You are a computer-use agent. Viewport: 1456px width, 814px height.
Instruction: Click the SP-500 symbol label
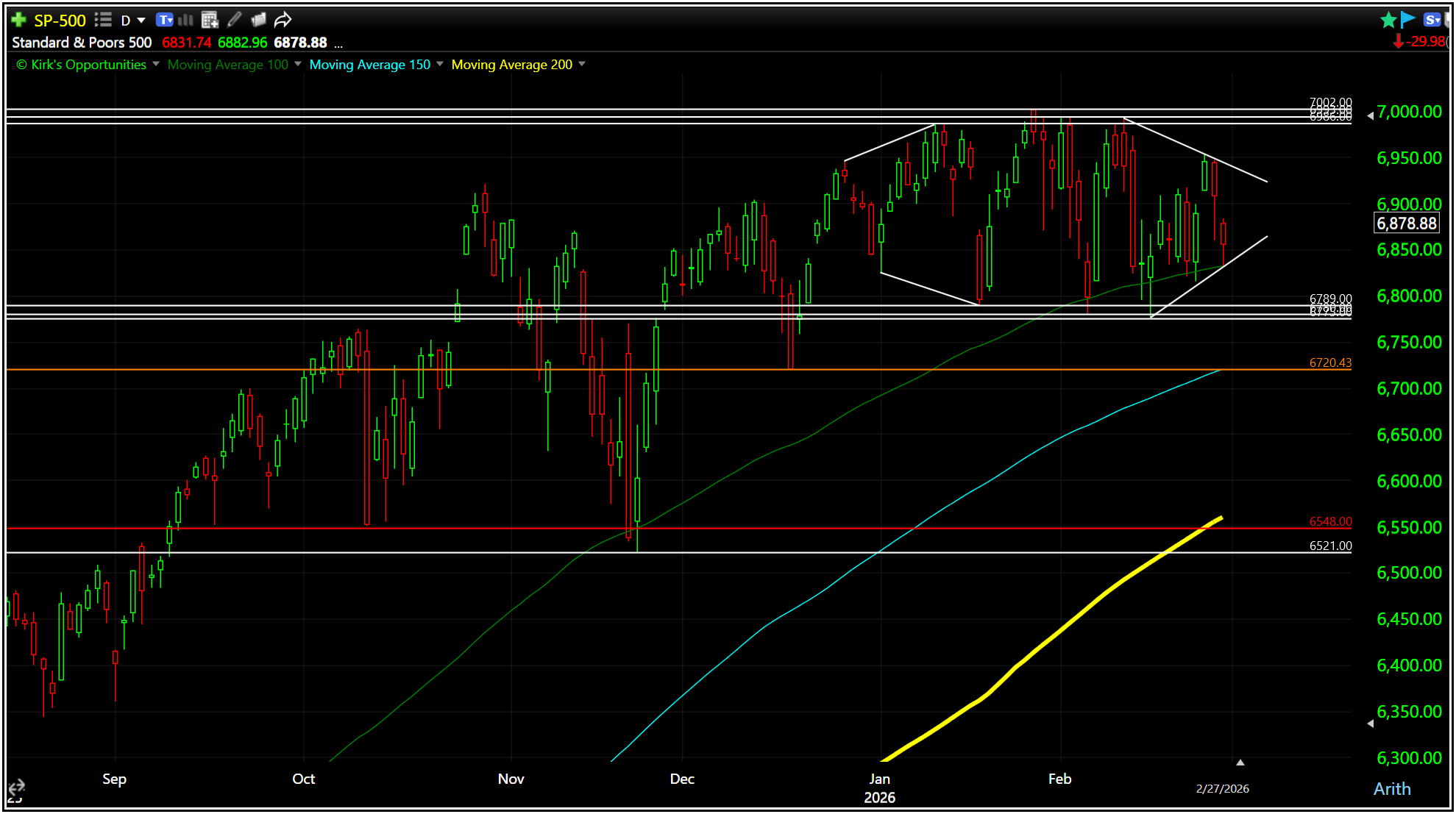[x=60, y=20]
